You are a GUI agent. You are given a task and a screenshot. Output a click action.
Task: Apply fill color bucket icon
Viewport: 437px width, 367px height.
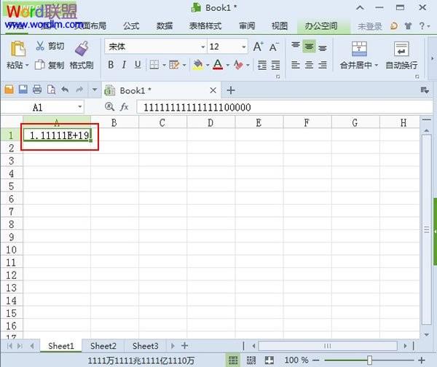[x=198, y=65]
